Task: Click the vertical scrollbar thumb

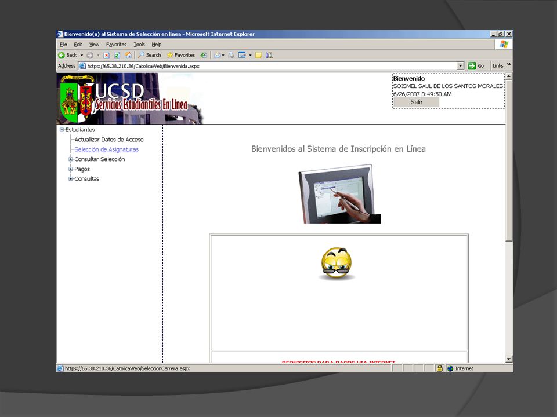Action: [x=509, y=160]
